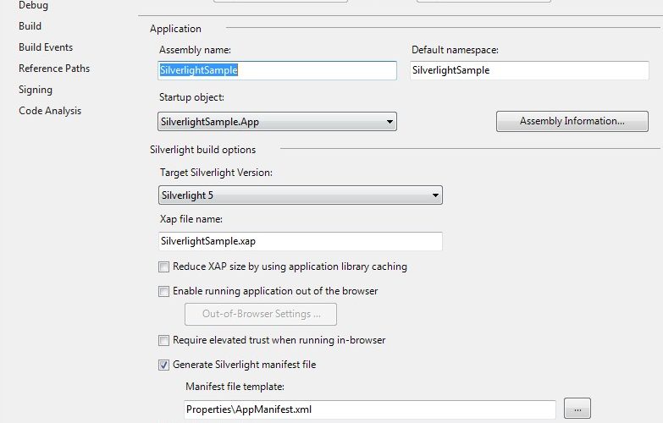Image resolution: width=663 pixels, height=423 pixels.
Task: Toggle Require elevated trust when running in-browser
Action: 164,341
